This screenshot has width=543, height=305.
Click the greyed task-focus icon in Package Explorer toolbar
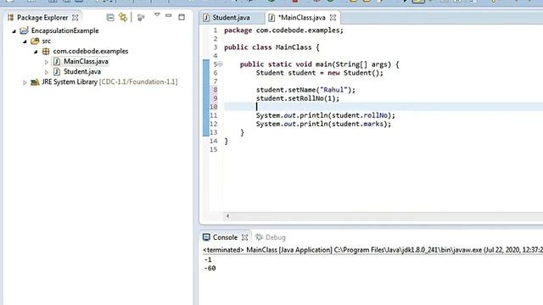(141, 17)
